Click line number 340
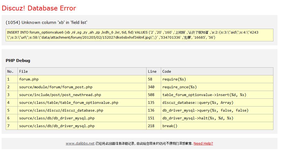 (154, 87)
